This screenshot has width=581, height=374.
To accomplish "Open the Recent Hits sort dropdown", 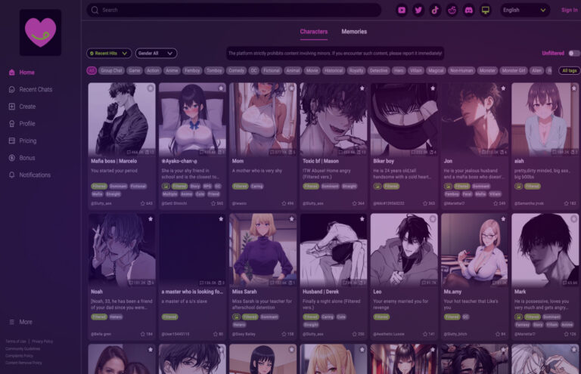I will coord(109,54).
